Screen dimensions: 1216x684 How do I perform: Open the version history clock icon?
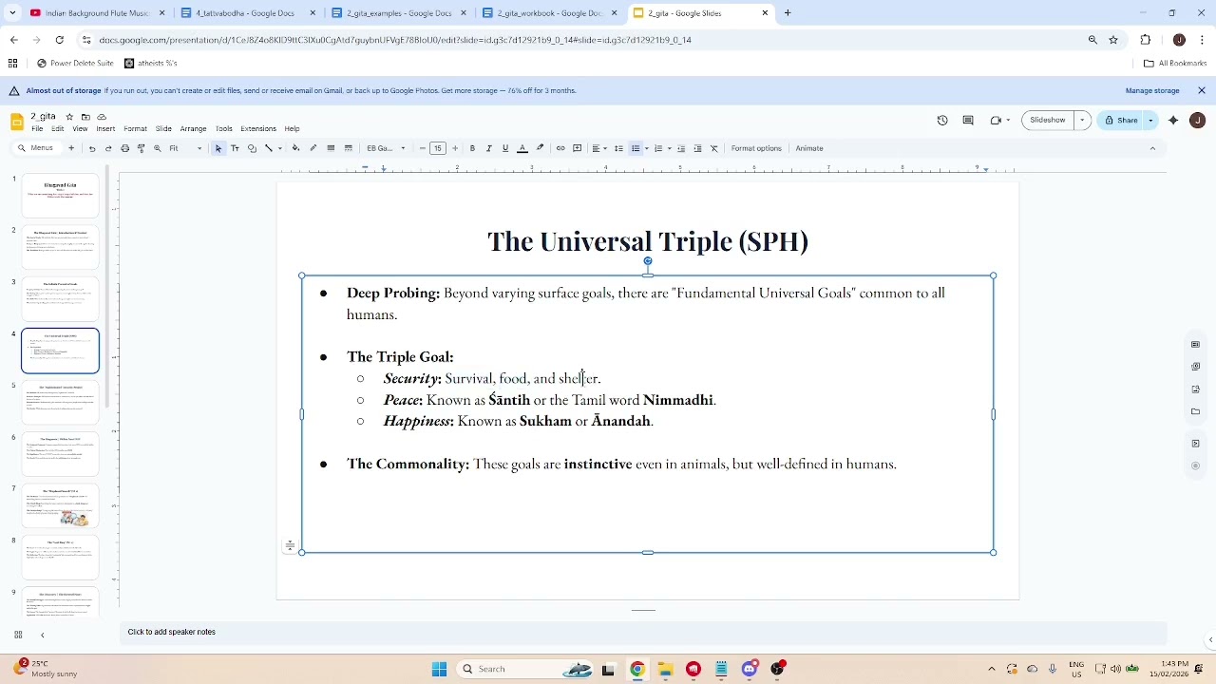pos(942,121)
